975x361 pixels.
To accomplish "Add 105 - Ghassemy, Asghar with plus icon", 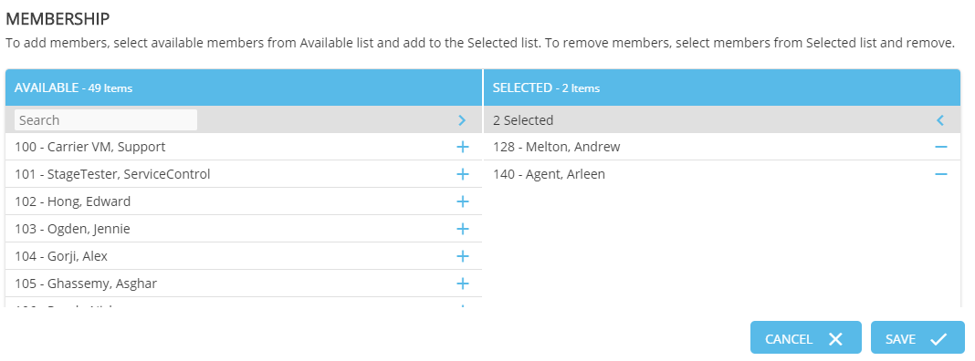I will 462,284.
